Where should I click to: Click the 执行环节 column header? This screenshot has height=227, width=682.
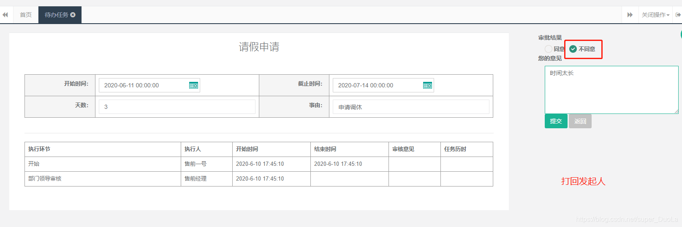click(x=103, y=149)
